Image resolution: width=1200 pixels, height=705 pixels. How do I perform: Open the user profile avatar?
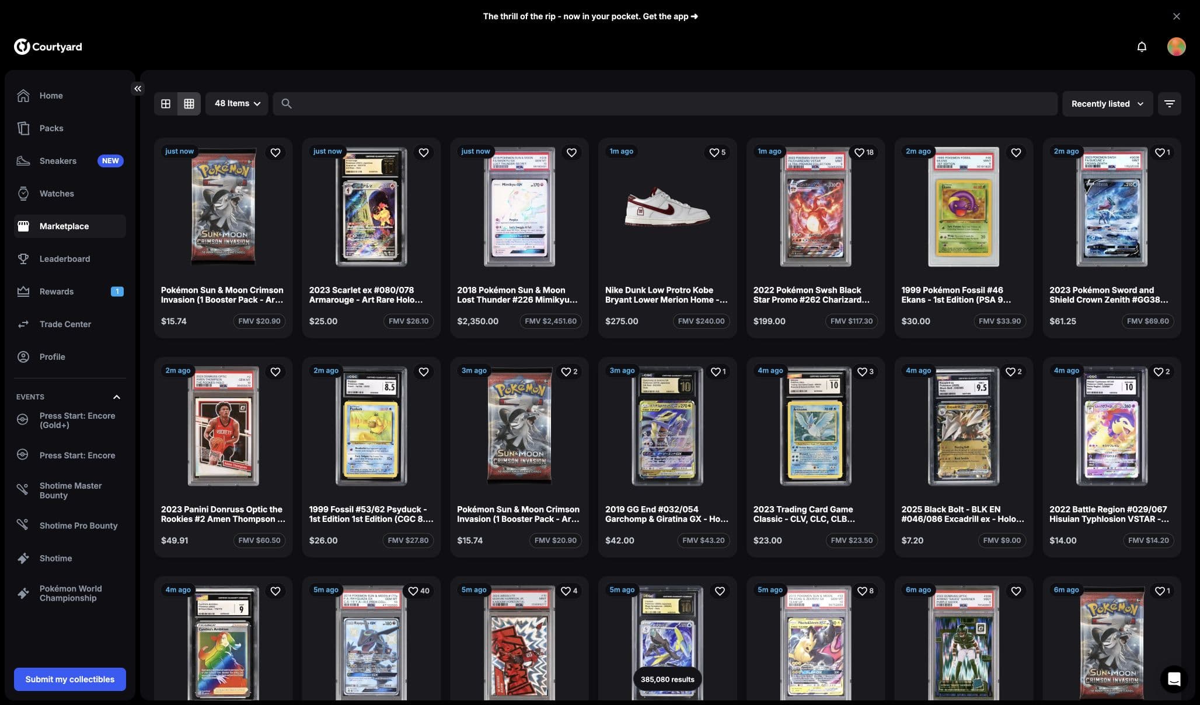coord(1176,47)
